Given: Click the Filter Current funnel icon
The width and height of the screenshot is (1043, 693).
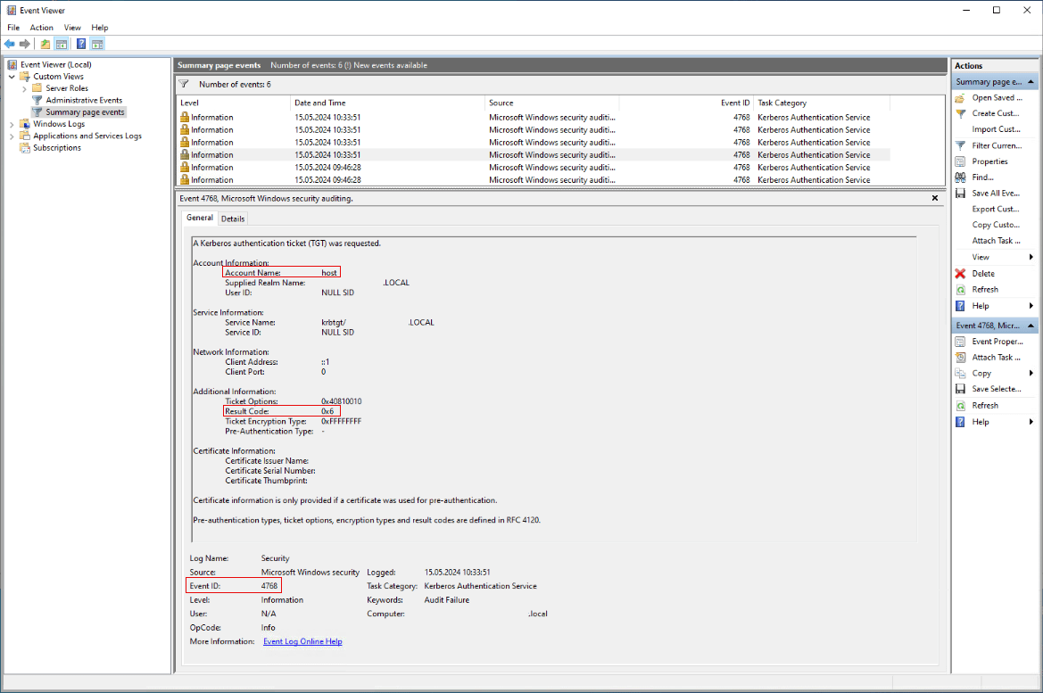Looking at the screenshot, I should 960,145.
